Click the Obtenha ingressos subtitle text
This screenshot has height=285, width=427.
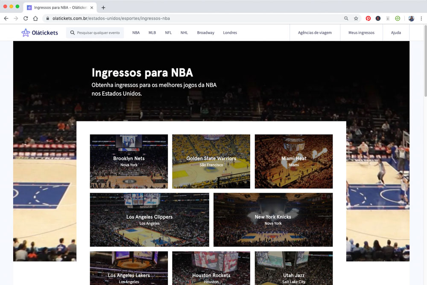154,89
